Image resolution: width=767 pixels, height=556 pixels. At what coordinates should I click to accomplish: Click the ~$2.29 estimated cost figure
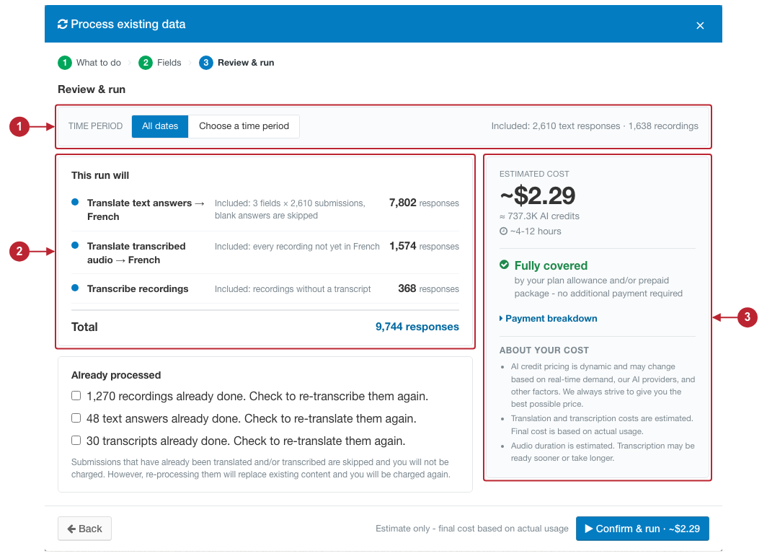(x=538, y=195)
